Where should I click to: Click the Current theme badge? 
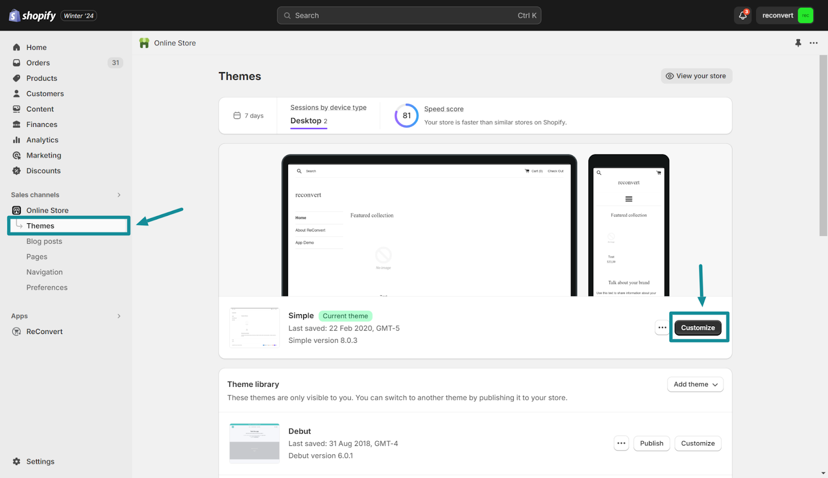click(345, 316)
